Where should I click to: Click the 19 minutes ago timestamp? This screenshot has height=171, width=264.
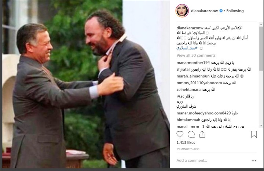tap(188, 149)
